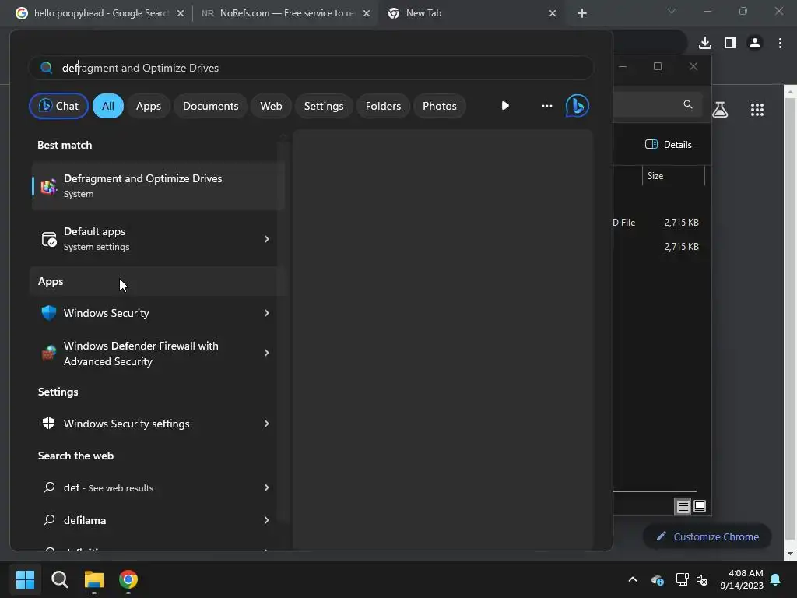Image resolution: width=797 pixels, height=598 pixels.
Task: Open Google Labs flask icon
Action: coord(720,109)
